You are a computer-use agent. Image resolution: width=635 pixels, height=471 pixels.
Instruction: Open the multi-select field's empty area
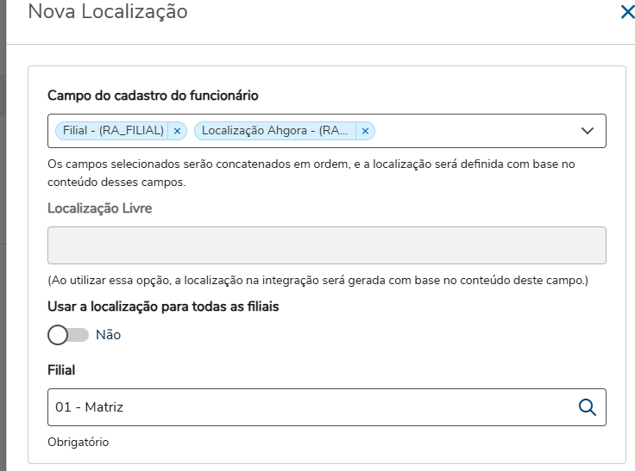tap(475, 131)
